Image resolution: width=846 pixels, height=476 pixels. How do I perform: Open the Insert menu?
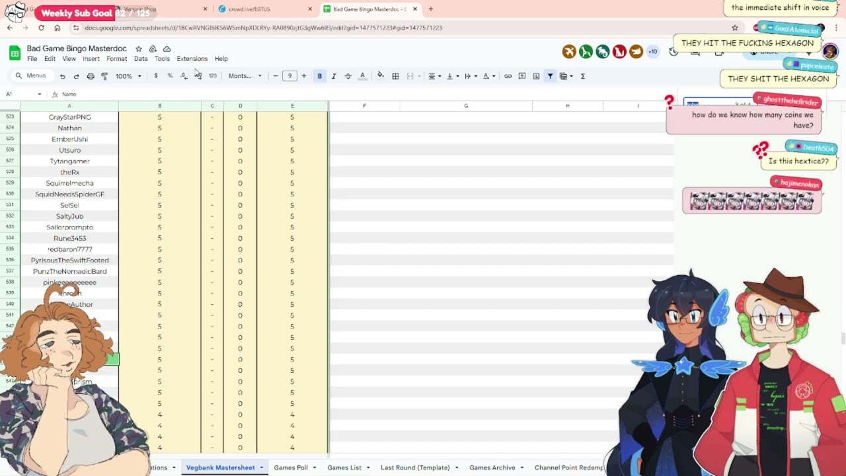coord(91,59)
